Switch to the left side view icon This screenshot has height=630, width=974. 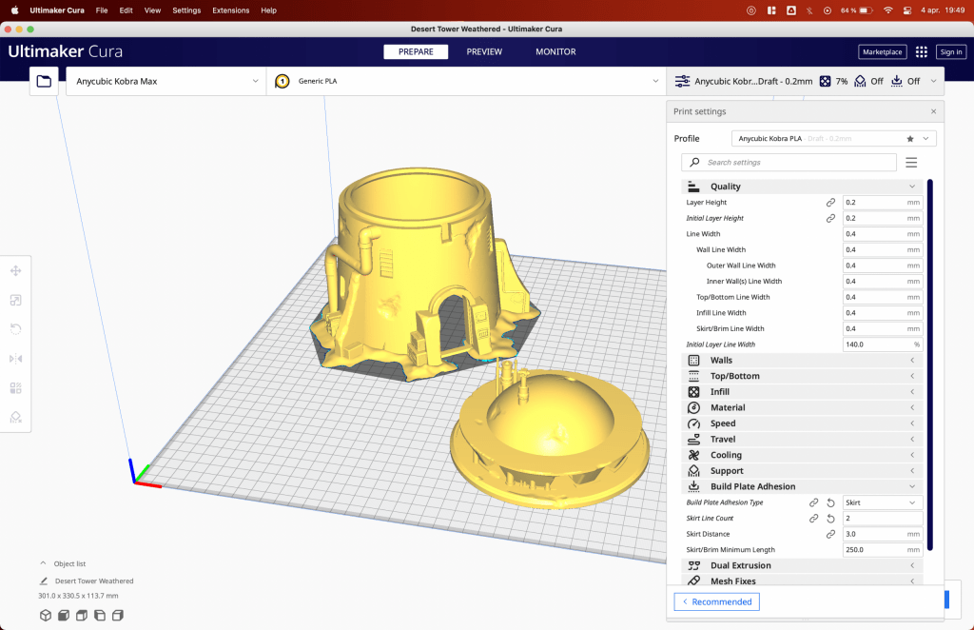click(x=99, y=615)
